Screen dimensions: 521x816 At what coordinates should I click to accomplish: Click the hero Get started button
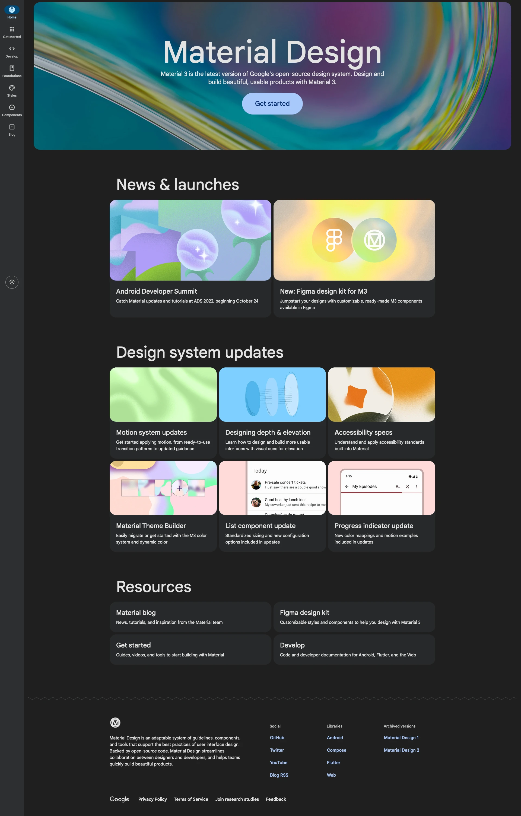pos(272,104)
